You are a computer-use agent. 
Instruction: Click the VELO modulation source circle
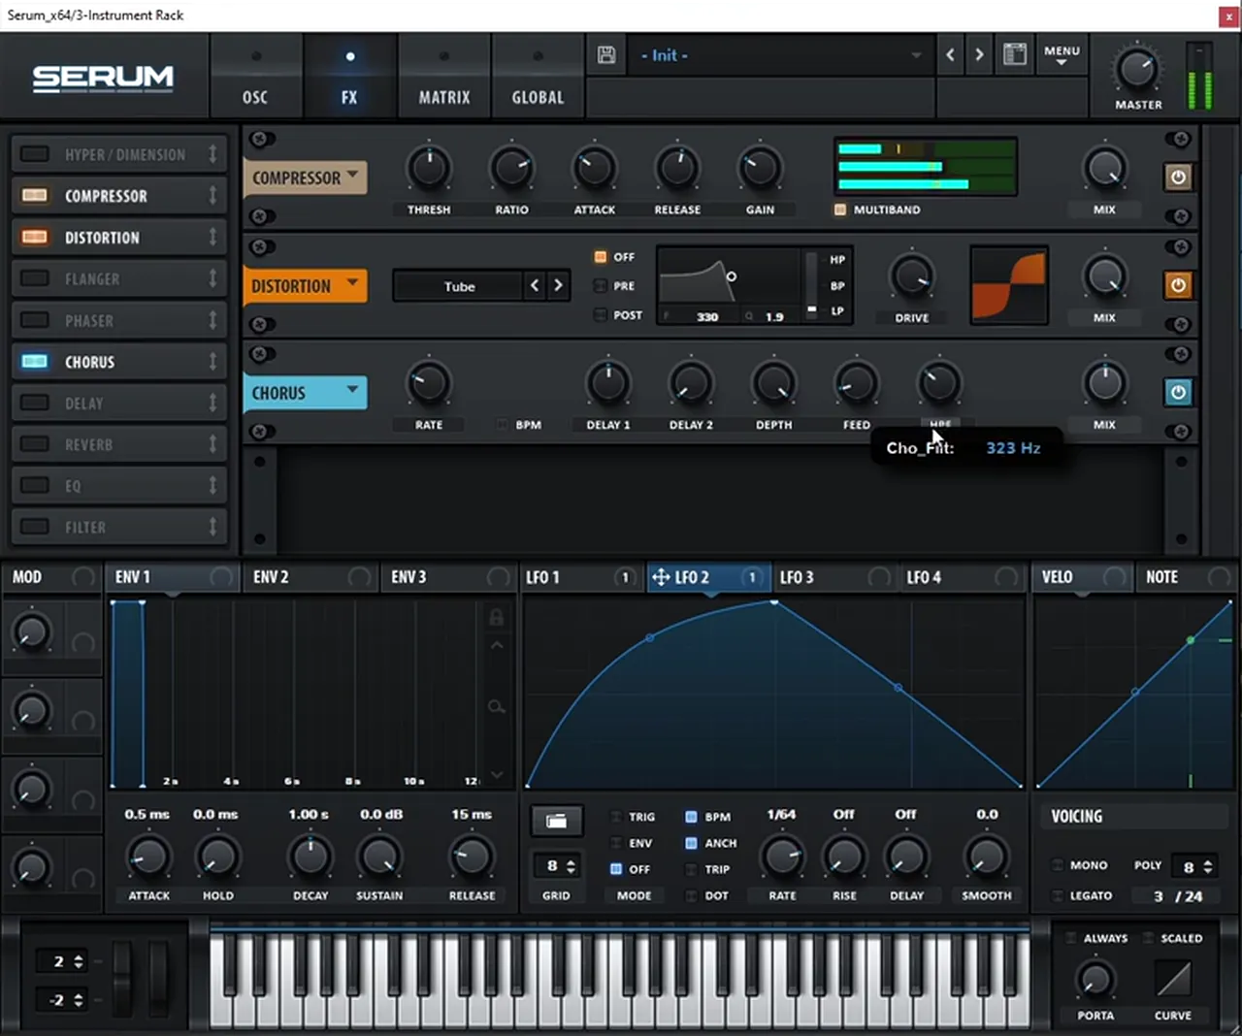[1115, 577]
